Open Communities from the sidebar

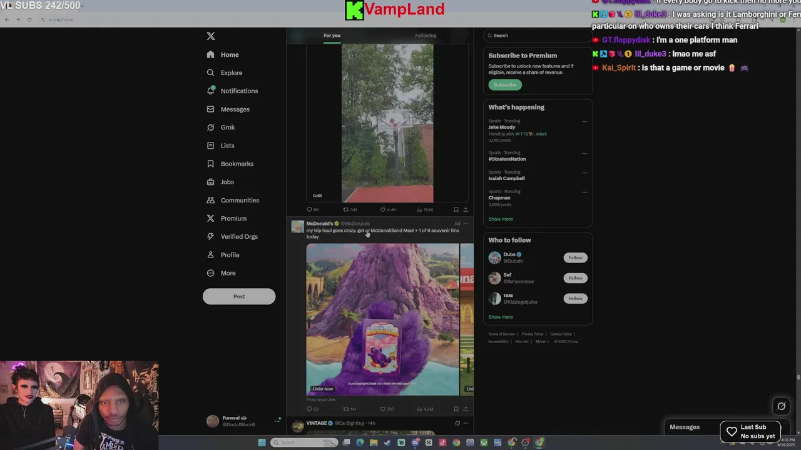coord(233,200)
